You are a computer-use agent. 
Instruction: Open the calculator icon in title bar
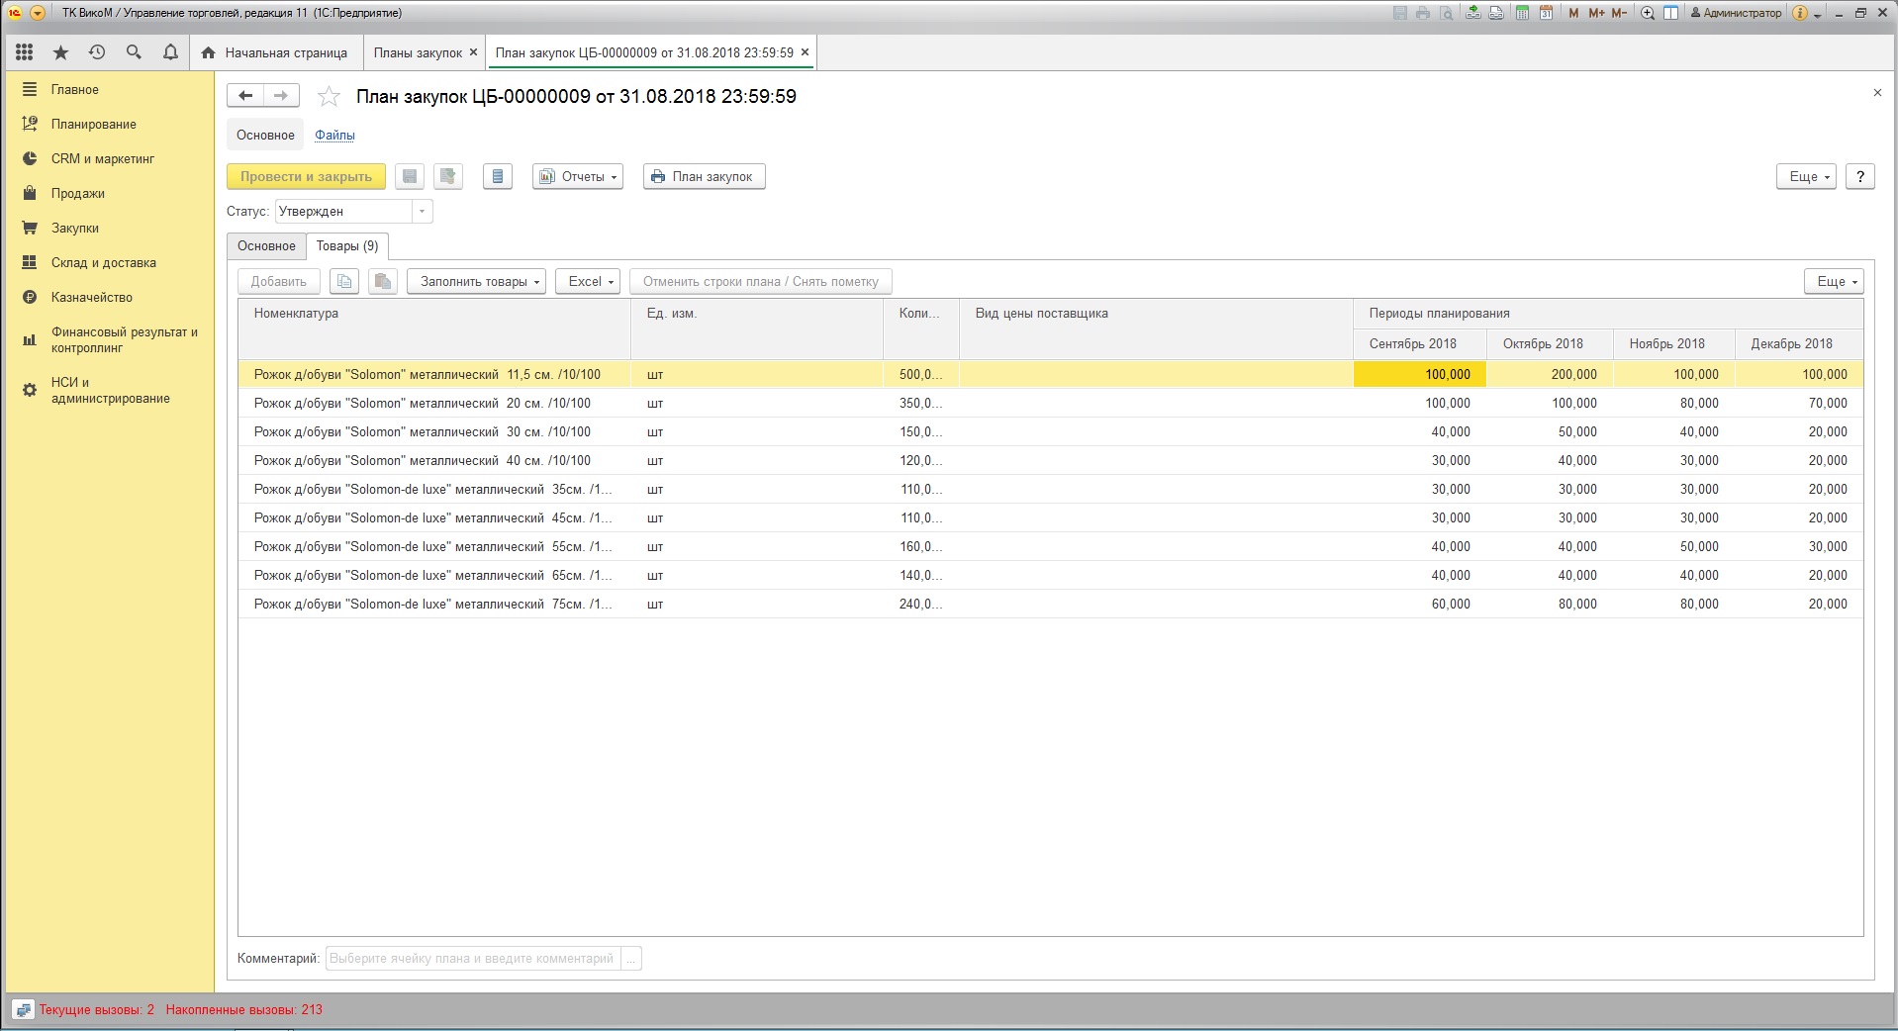click(x=1522, y=13)
